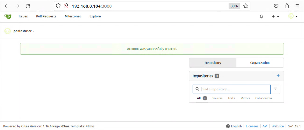Click the Gitea logo home icon
Screen dimensions: 304x130
point(8,16)
